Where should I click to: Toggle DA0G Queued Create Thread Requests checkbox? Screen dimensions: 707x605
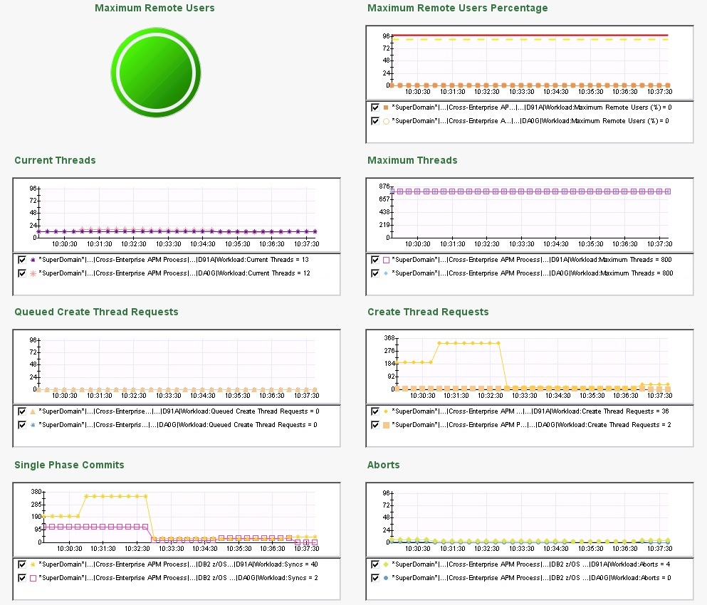click(x=22, y=425)
